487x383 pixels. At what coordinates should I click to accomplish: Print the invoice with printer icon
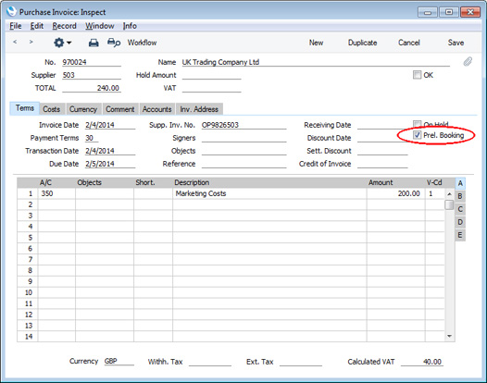(x=94, y=43)
